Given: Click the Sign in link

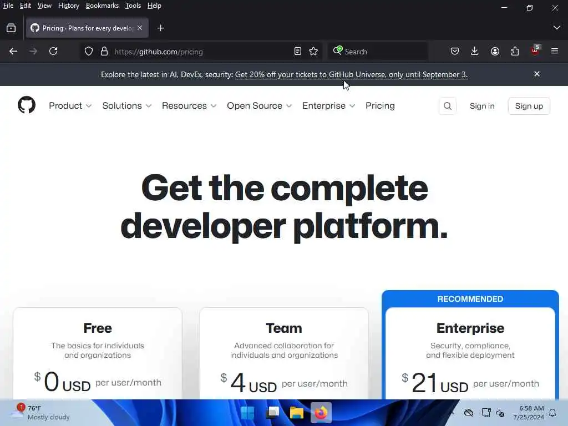Looking at the screenshot, I should point(482,106).
